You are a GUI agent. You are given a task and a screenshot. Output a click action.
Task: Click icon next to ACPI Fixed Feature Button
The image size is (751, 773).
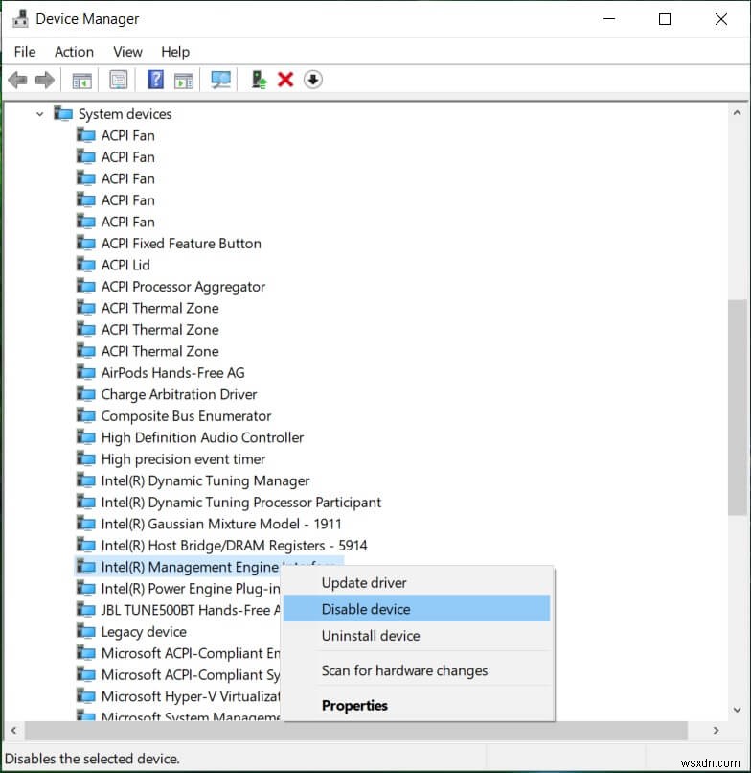(x=86, y=243)
